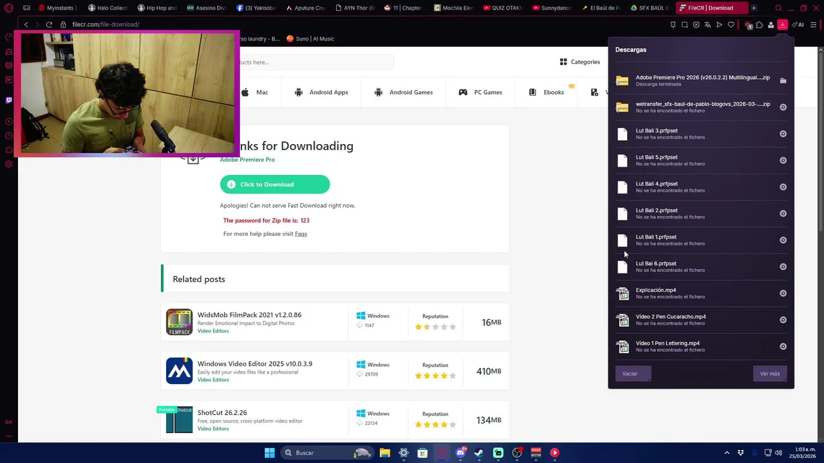Go back to the previous page
This screenshot has height=463, width=824.
click(x=26, y=24)
